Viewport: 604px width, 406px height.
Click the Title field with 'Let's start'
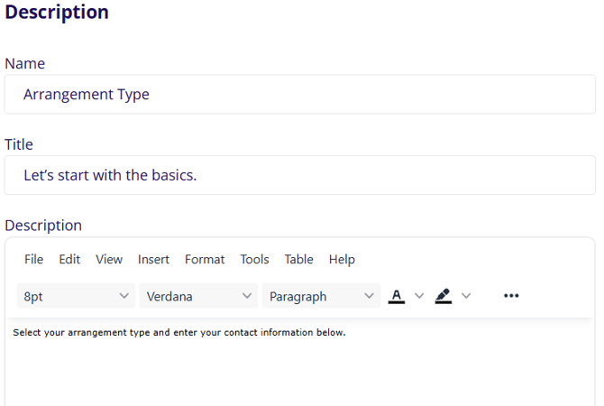[299, 175]
